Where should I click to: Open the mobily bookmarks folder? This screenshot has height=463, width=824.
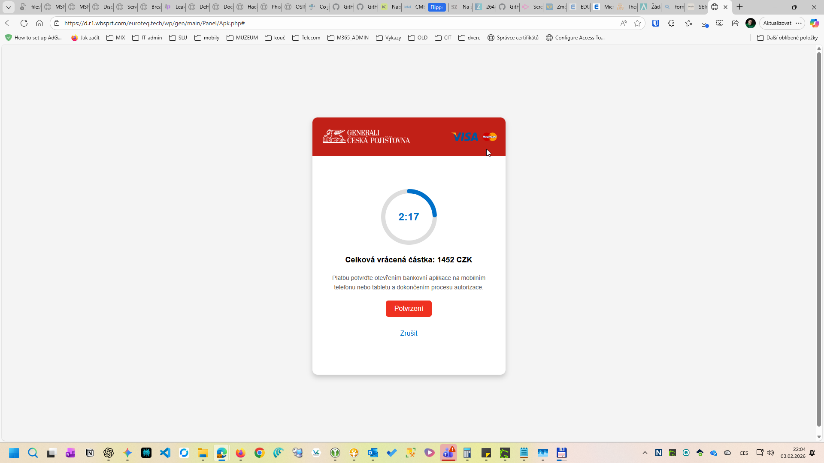[207, 38]
